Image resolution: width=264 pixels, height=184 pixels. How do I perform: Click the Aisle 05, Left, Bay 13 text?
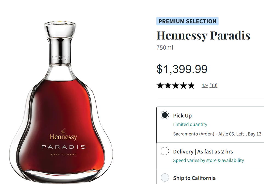(240, 134)
